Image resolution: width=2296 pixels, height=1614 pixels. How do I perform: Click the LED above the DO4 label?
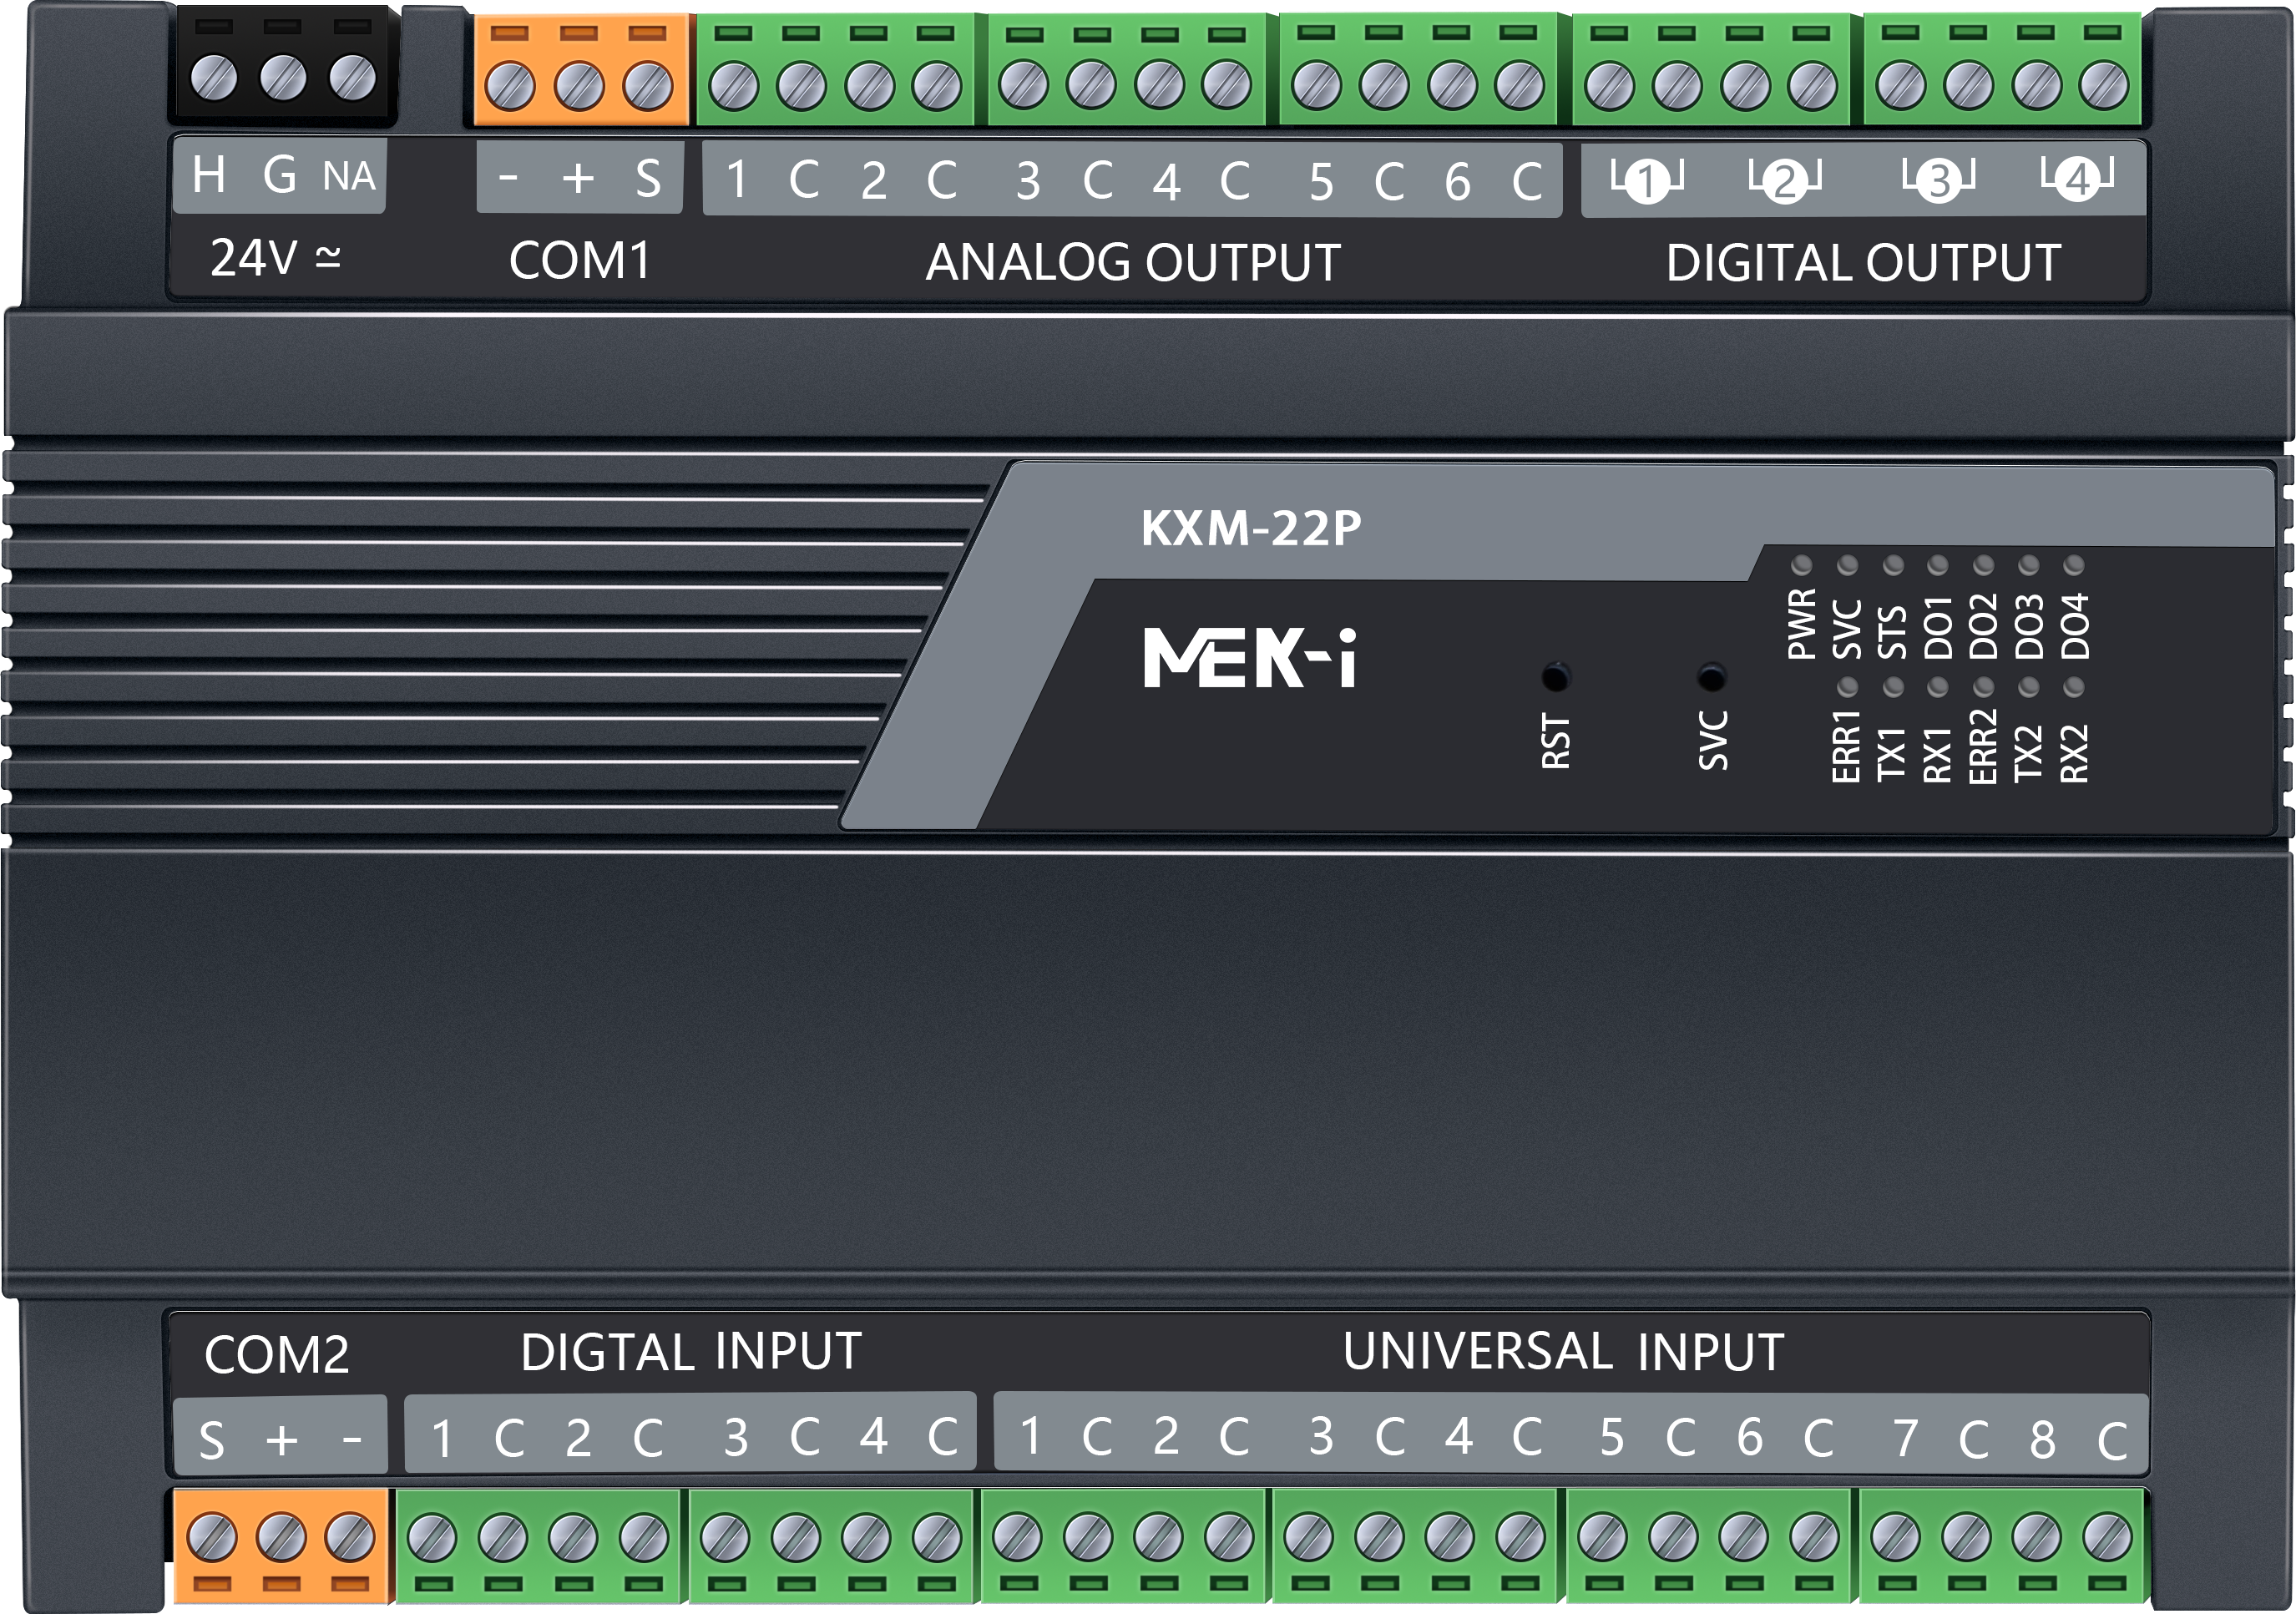point(2074,566)
